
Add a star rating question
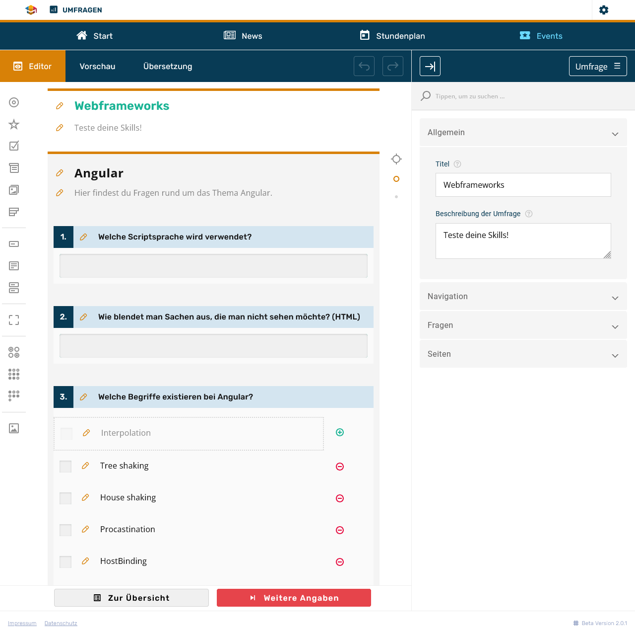point(13,125)
